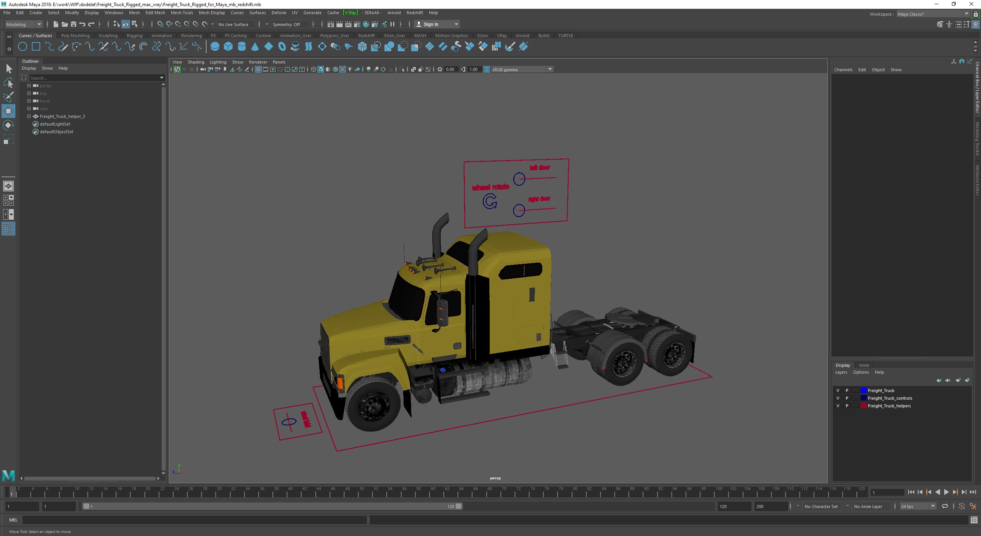Create a NURBS sphere from shelf
The width and height of the screenshot is (981, 536).
[x=215, y=47]
